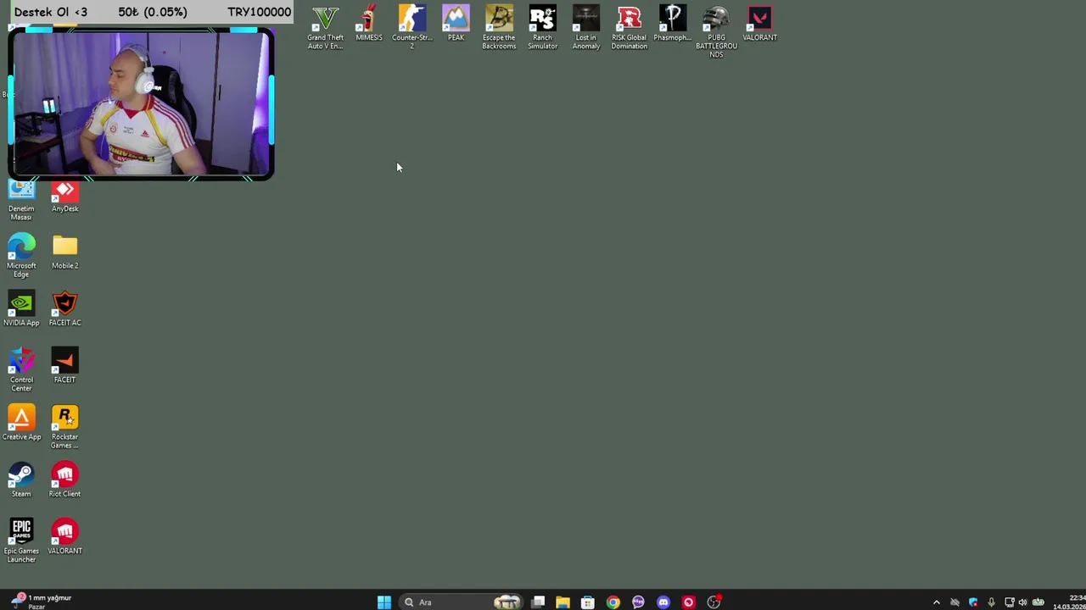Open Task View on the taskbar
The height and width of the screenshot is (610, 1086).
point(538,602)
